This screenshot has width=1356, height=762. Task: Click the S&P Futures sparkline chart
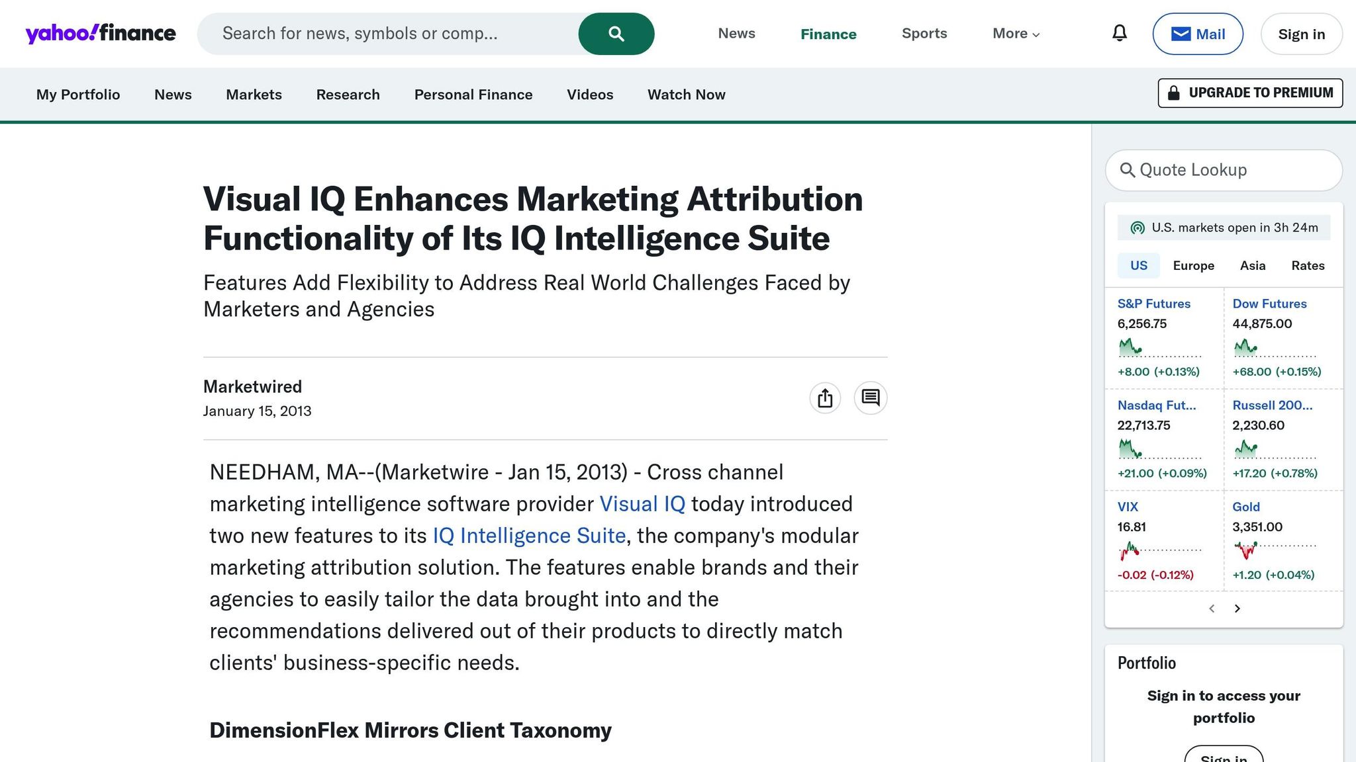[x=1159, y=347]
